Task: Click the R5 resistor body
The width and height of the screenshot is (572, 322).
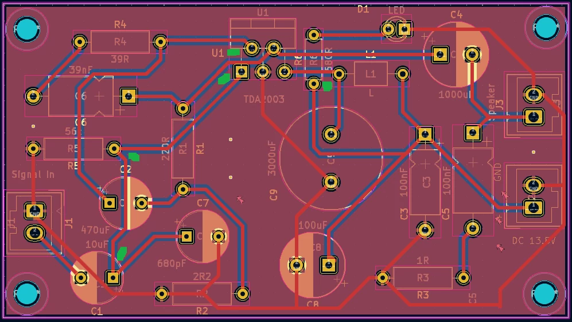Action: point(73,149)
